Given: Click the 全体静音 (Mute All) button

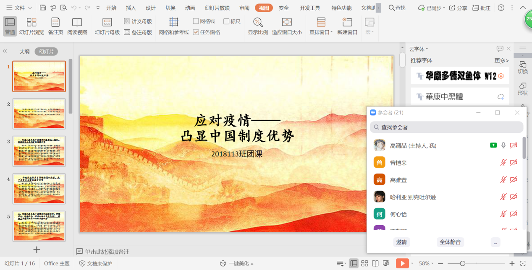Looking at the screenshot, I should coord(450,242).
